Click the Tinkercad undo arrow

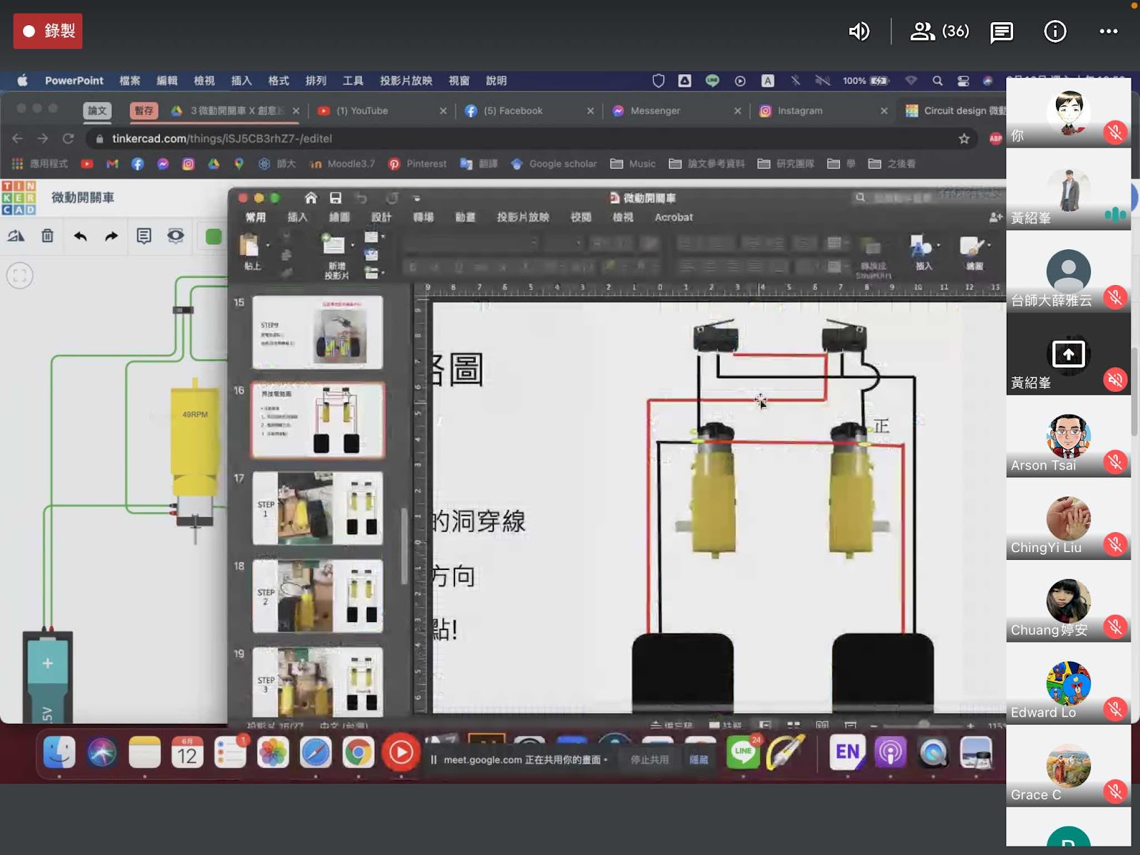click(x=80, y=236)
